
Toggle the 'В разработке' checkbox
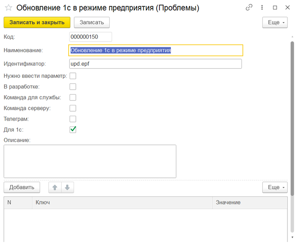click(73, 87)
